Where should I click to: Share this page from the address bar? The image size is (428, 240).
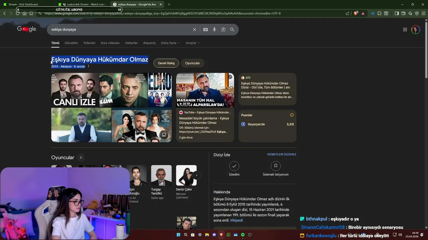(347, 13)
